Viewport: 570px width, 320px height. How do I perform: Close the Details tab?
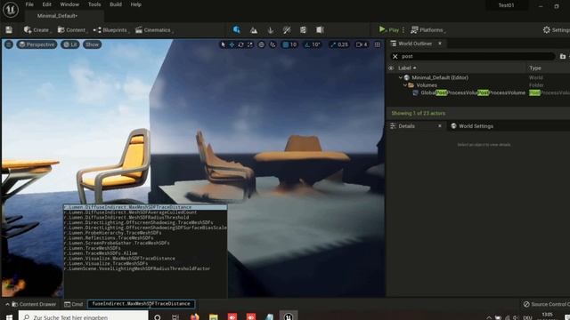tap(439, 126)
